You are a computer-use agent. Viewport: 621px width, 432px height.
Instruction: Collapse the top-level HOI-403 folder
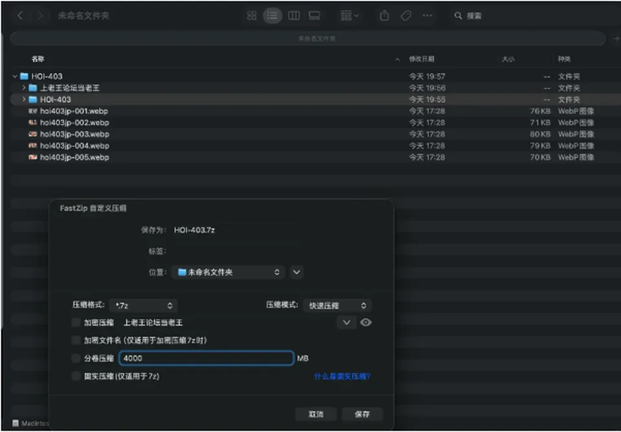coord(15,76)
